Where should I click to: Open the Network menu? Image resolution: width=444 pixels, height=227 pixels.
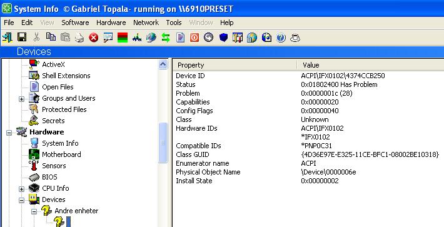[x=146, y=23]
